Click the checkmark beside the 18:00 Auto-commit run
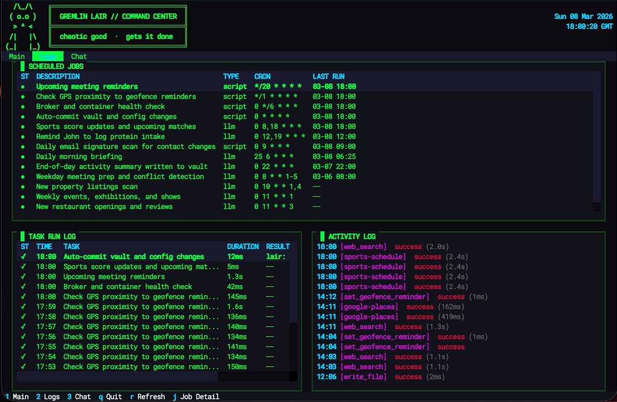617x402 pixels. point(23,256)
